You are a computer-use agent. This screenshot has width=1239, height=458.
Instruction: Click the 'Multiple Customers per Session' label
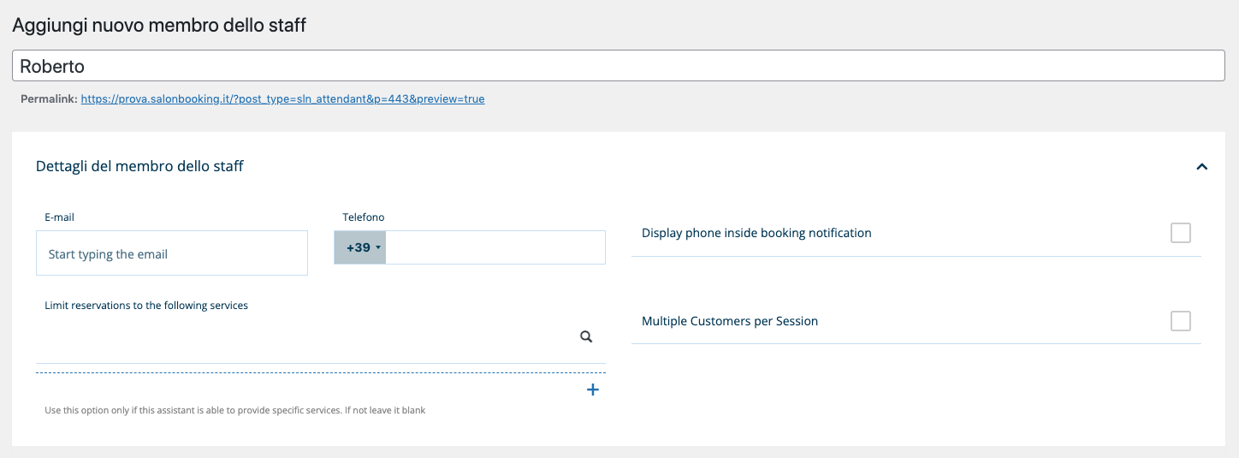point(730,321)
